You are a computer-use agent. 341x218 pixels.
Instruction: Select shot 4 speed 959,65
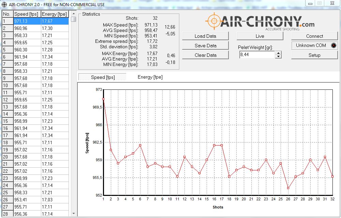click(27, 43)
